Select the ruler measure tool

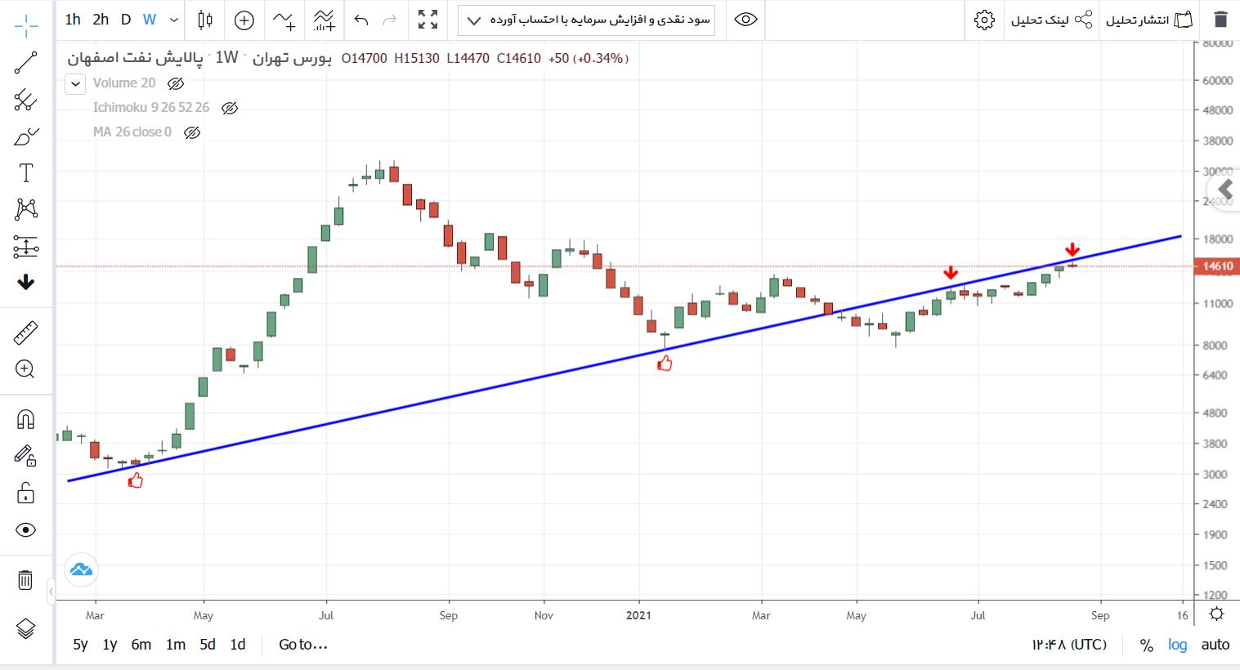[x=26, y=333]
